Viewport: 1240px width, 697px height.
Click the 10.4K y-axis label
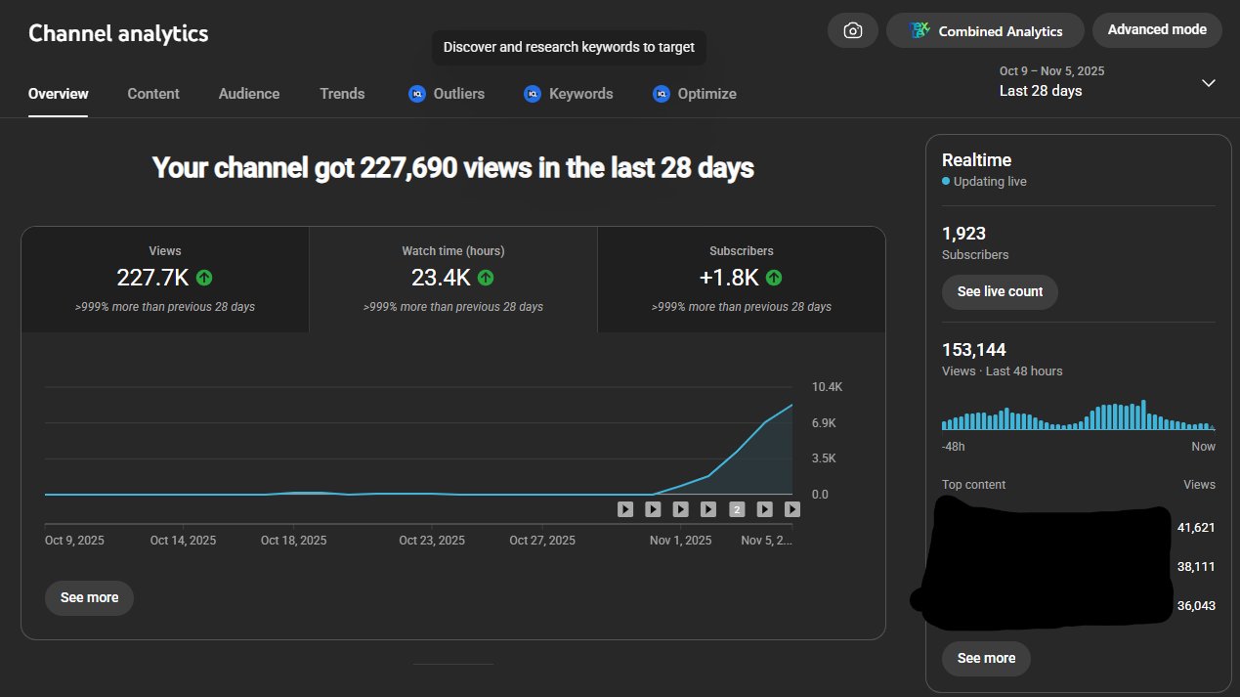click(x=827, y=387)
